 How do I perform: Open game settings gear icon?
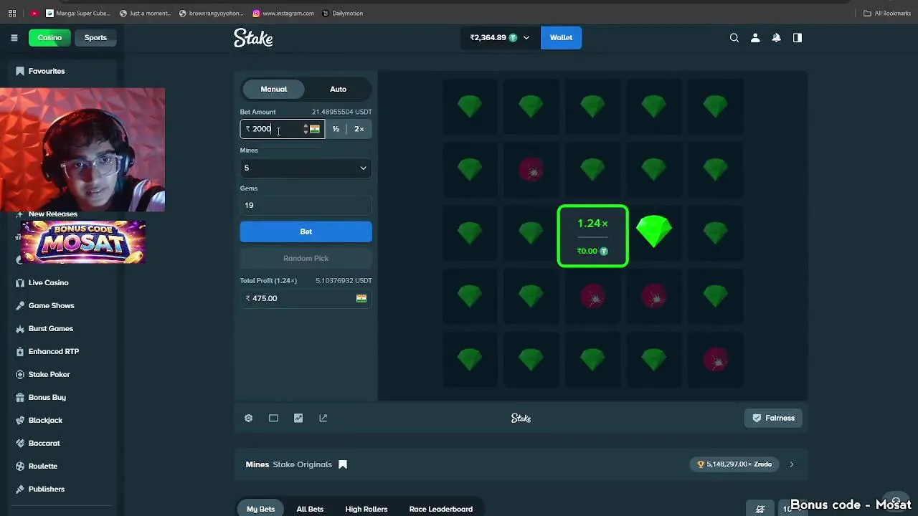pyautogui.click(x=249, y=418)
